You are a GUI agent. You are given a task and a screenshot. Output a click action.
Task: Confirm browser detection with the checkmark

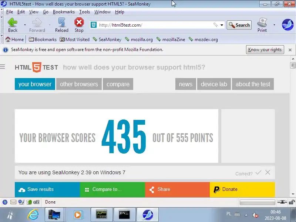click(x=258, y=172)
